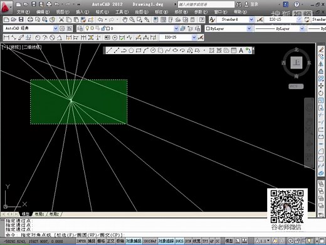
Task: Open the 编辑 (Edit) menu
Action: (x=43, y=12)
